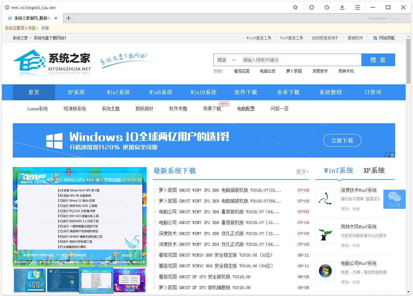Go to 问答一百 sub-navigation link

pyautogui.click(x=279, y=109)
